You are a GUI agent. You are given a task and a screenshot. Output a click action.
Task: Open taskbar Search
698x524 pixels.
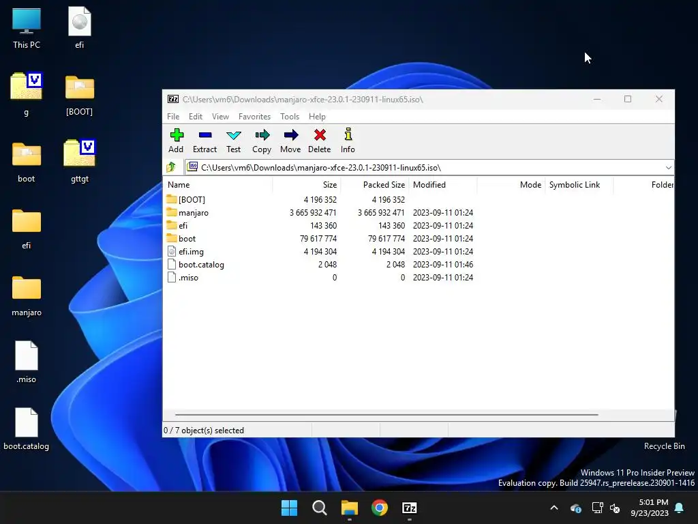pos(319,508)
